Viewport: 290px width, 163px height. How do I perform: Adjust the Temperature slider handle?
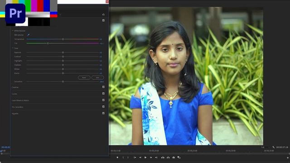point(63,39)
